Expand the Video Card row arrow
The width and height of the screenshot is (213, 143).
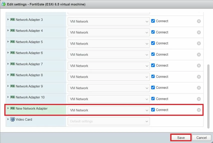[8, 119]
